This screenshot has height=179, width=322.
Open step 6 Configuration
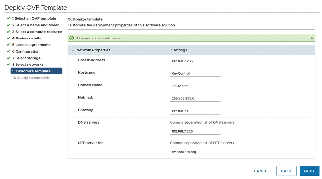(26, 51)
